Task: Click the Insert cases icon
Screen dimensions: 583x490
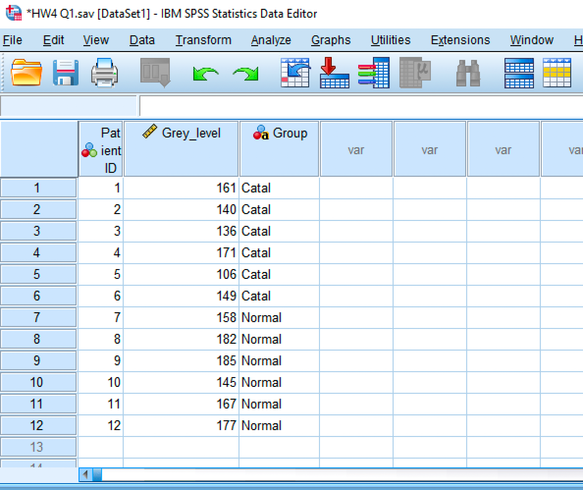Action: point(519,73)
